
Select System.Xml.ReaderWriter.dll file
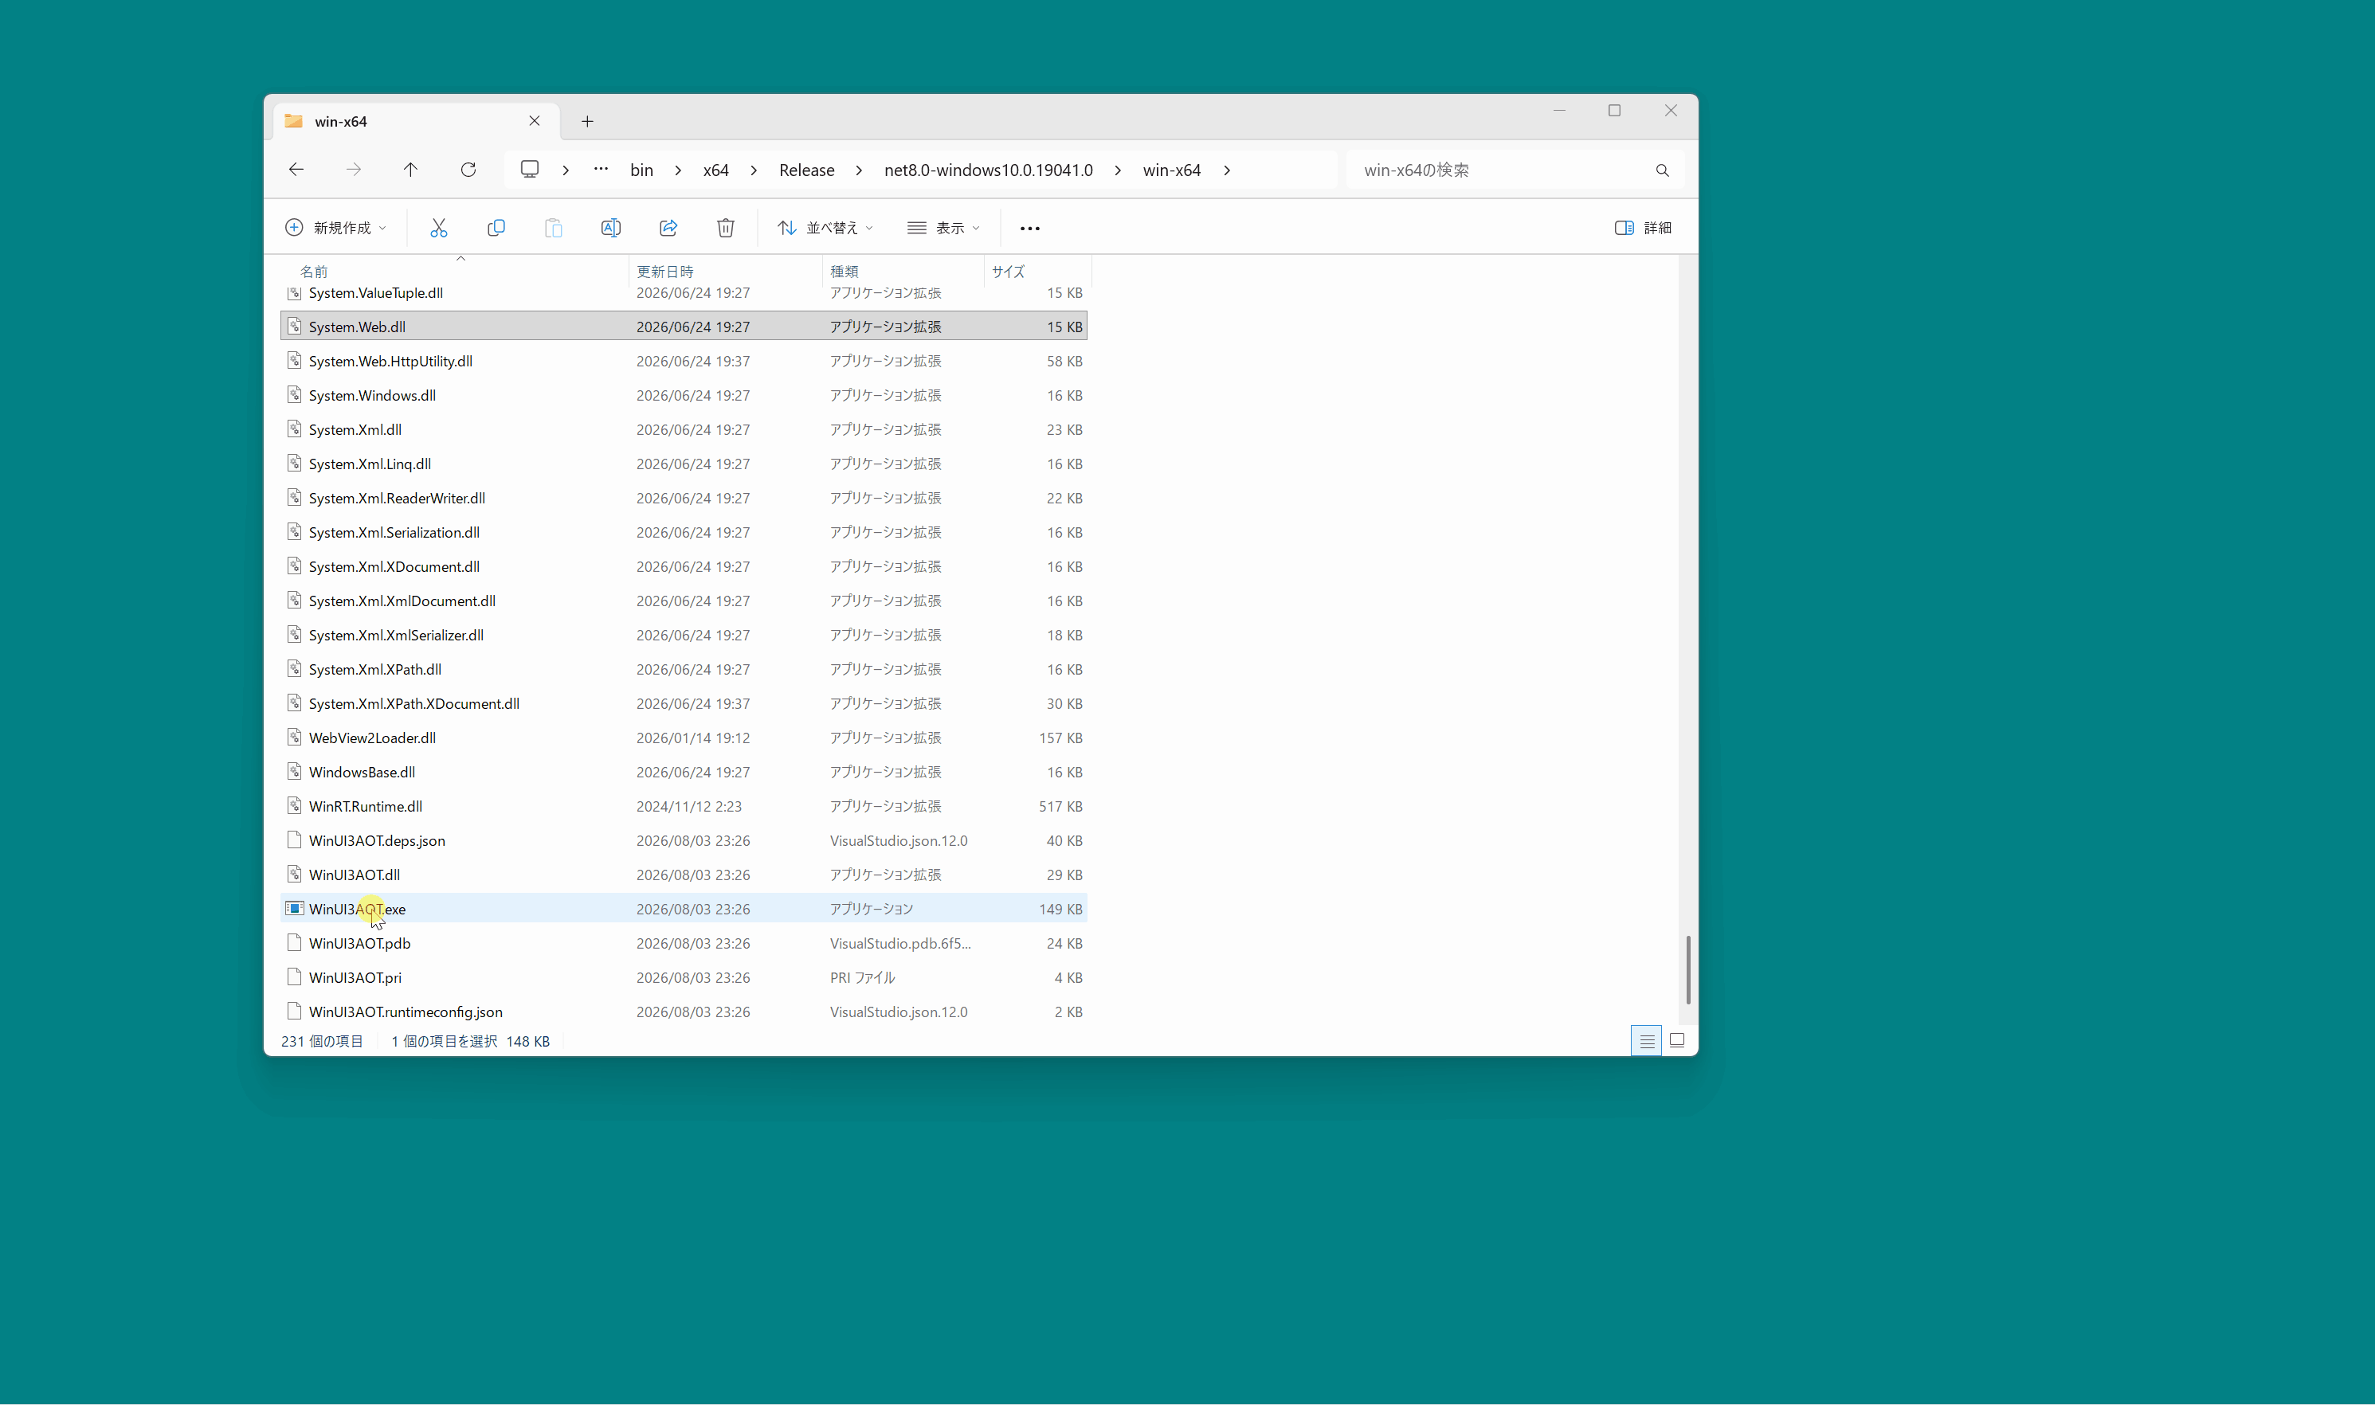pyautogui.click(x=684, y=498)
